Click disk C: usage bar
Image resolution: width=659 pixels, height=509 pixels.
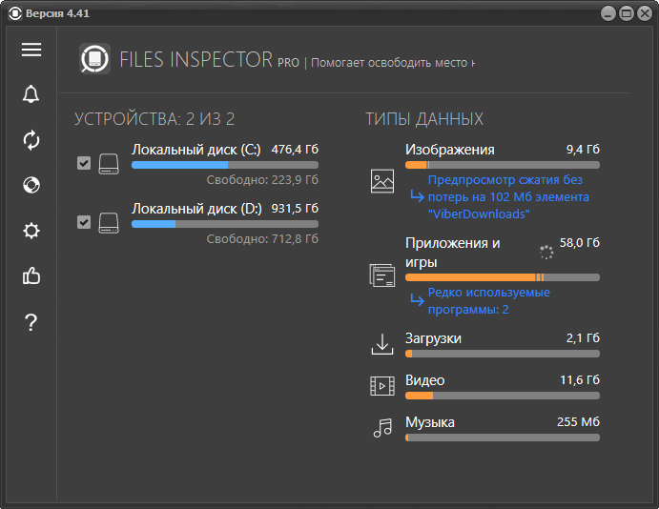(x=225, y=165)
